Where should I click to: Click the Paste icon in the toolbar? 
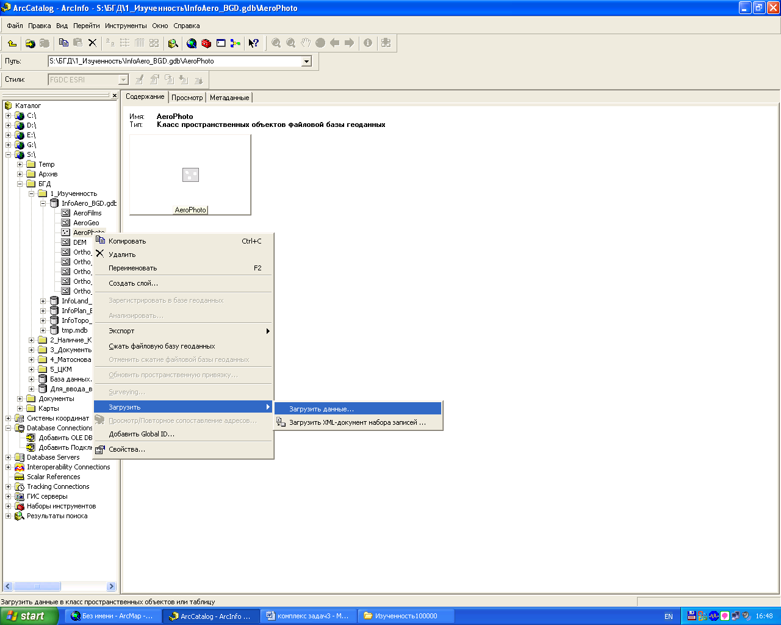(x=77, y=43)
